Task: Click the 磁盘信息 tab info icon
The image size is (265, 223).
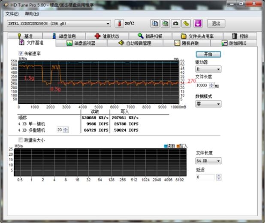Action: pyautogui.click(x=54, y=36)
